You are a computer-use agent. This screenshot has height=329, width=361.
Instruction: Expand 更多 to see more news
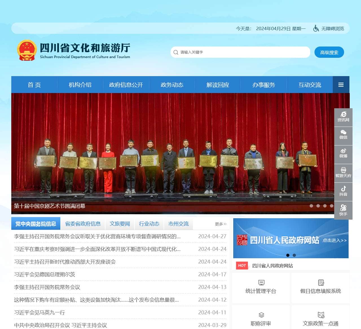[x=221, y=224]
